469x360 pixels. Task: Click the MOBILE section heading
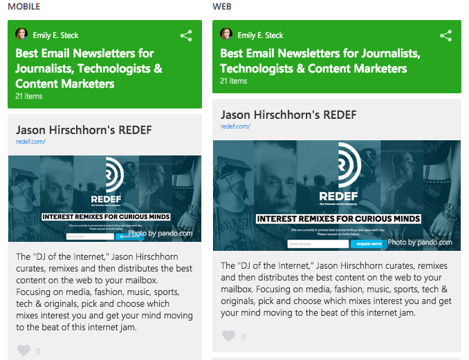point(24,7)
